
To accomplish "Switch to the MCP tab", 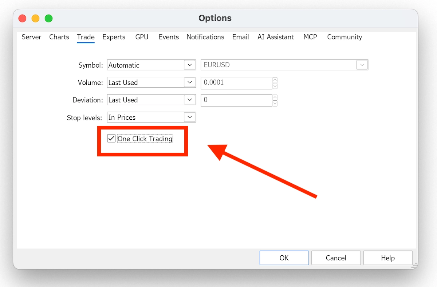I will pyautogui.click(x=310, y=37).
